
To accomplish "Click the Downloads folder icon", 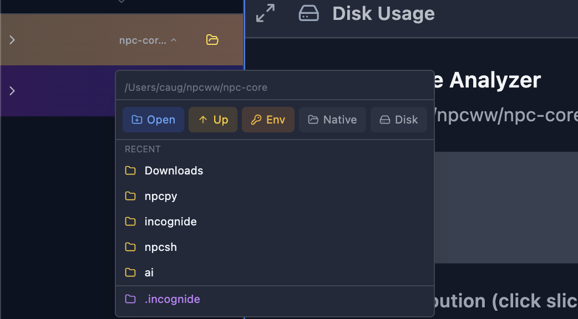I will pos(130,171).
